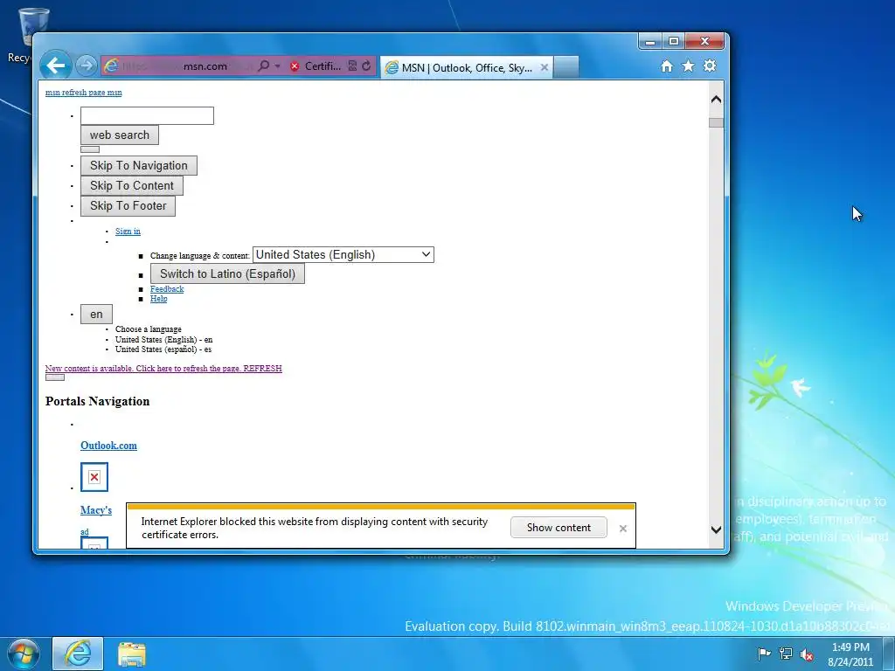895x671 pixels.
Task: Open the address bar dropdown arrow
Action: [277, 66]
